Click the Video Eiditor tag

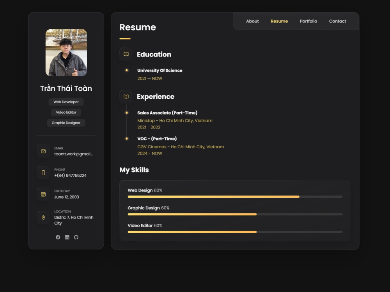click(x=66, y=112)
